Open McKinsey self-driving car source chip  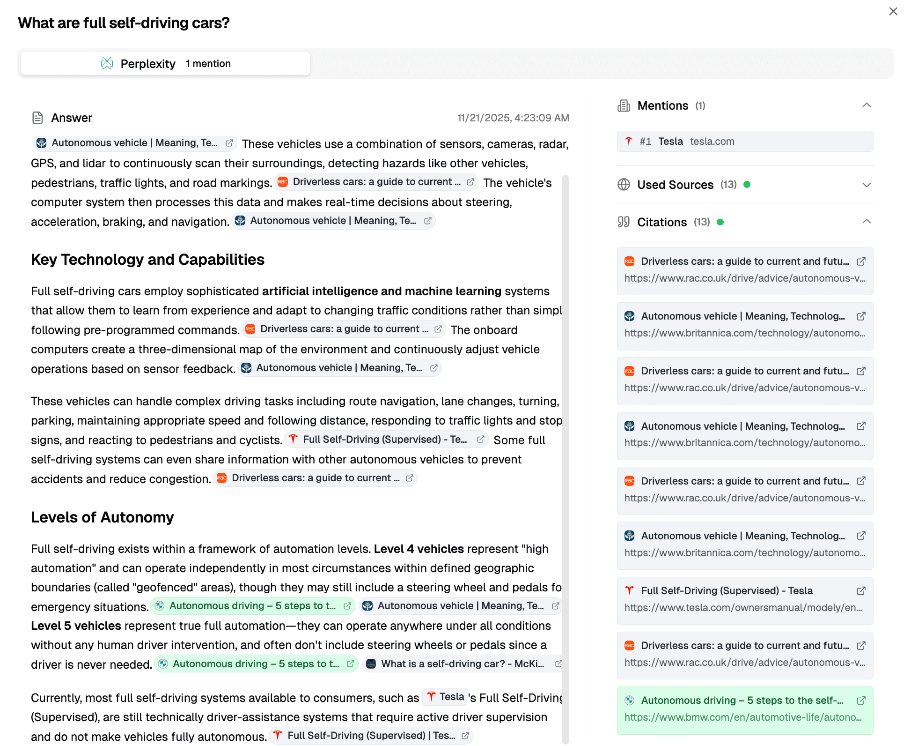point(462,664)
